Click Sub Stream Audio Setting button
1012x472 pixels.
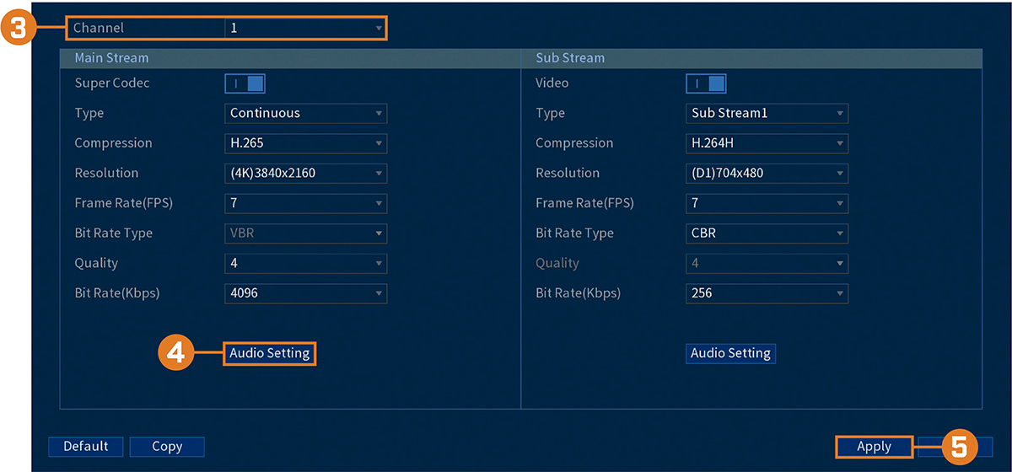730,353
